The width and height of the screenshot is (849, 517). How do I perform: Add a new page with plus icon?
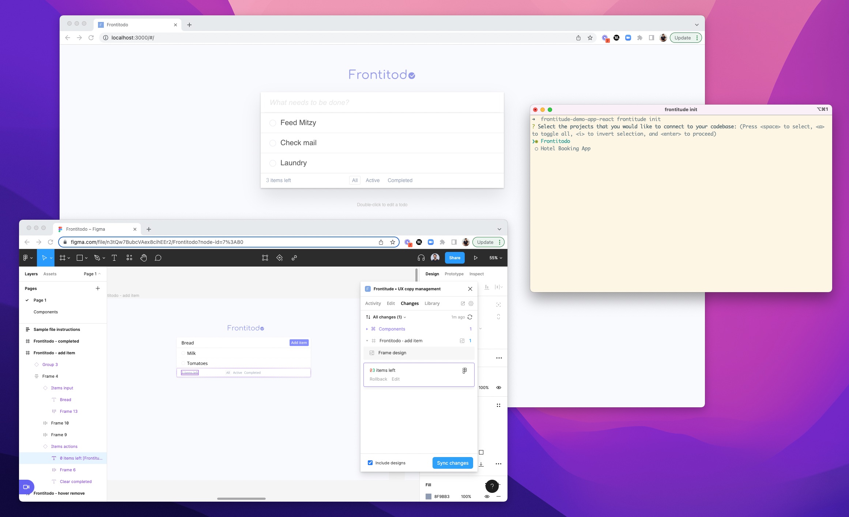(98, 288)
